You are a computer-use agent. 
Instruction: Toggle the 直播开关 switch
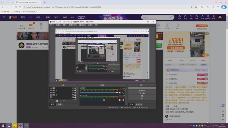click(31, 25)
